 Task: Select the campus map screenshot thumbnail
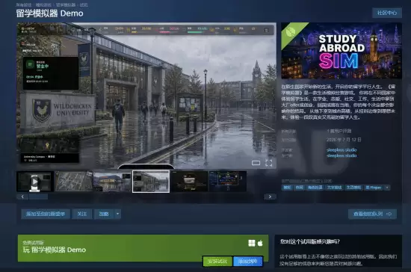click(74, 182)
